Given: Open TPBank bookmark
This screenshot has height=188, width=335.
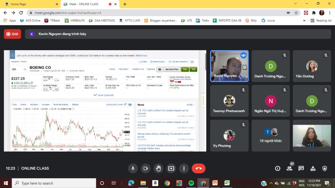Looking at the screenshot, I should coord(52,21).
